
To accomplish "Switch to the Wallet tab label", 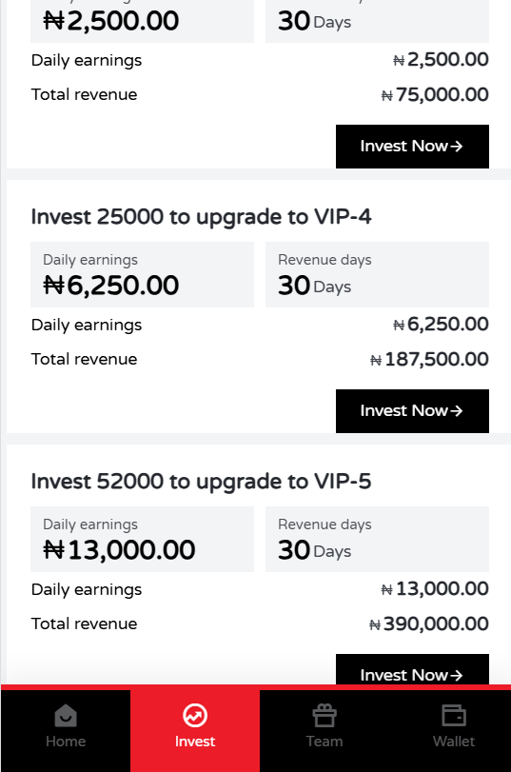I will tap(454, 741).
